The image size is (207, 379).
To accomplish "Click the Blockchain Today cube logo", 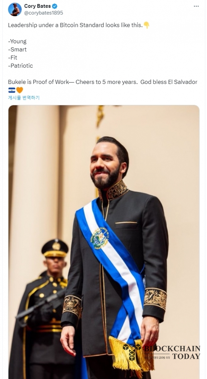I will coord(132,352).
